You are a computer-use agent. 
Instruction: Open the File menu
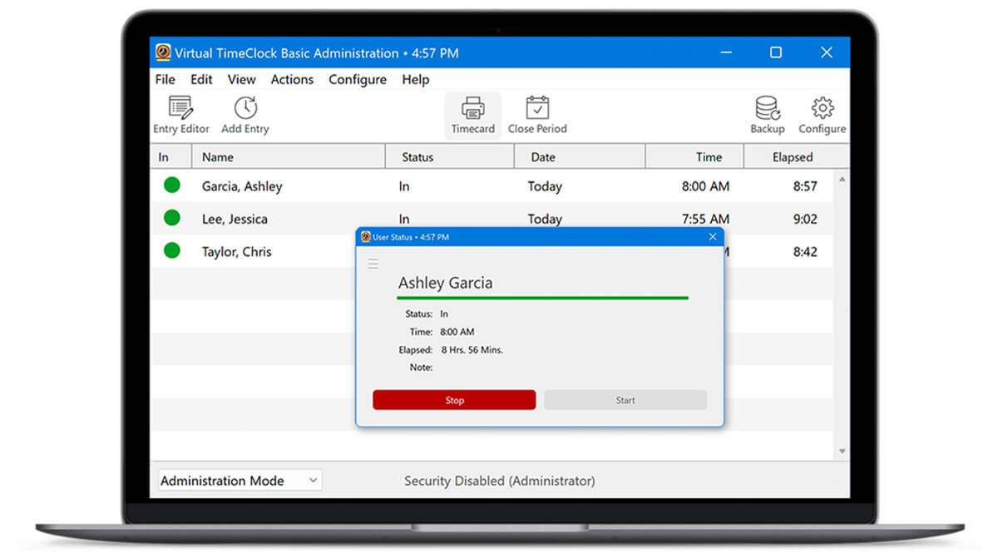[165, 80]
